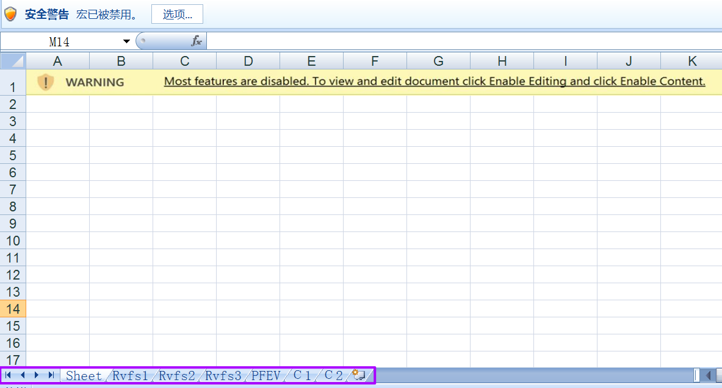The image size is (722, 388).
Task: Select column G header
Action: click(439, 61)
